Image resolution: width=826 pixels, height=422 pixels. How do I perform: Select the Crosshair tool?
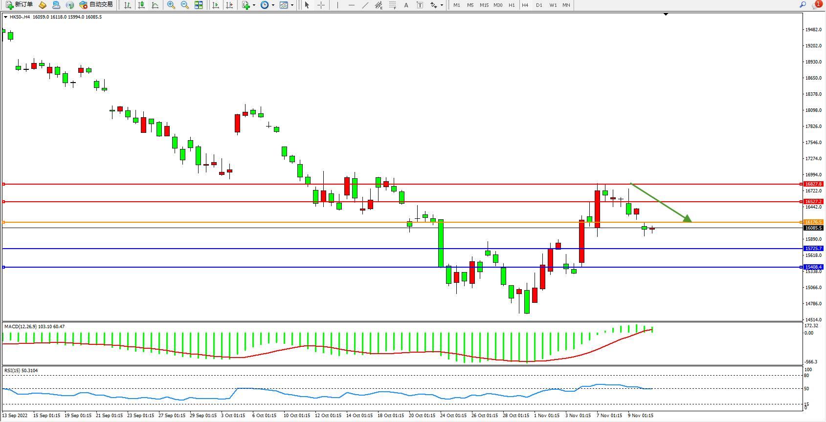coord(321,5)
